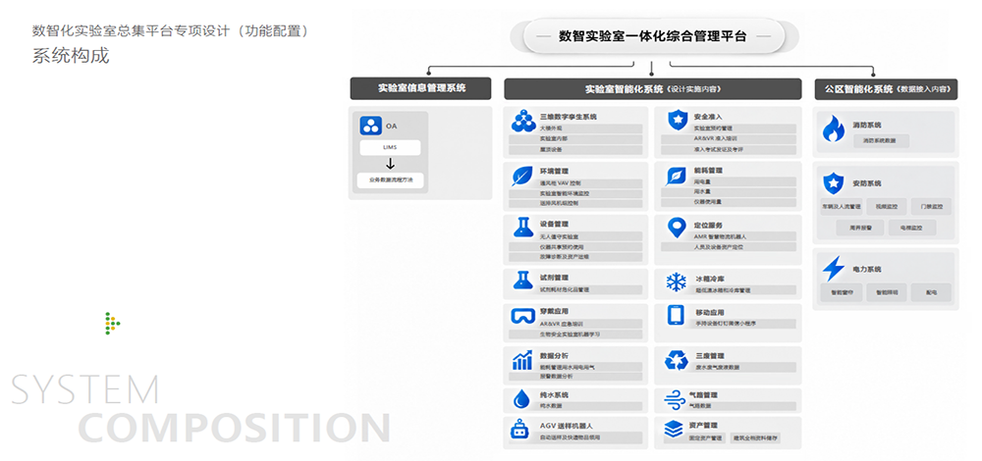Click the 实验室智能环境监控 row
This screenshot has width=982, height=461.
[575, 193]
